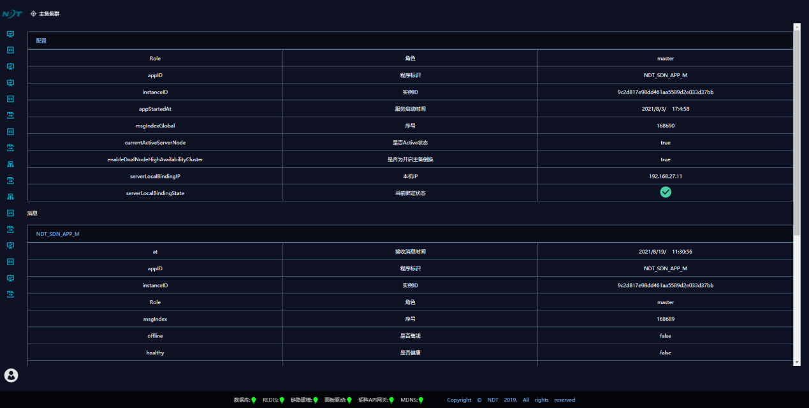The height and width of the screenshot is (408, 809).
Task: Open the user profile avatar icon
Action: pyautogui.click(x=11, y=375)
